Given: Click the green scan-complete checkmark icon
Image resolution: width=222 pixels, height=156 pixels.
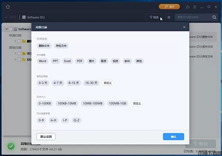Looking at the screenshot, I should click(11, 146).
